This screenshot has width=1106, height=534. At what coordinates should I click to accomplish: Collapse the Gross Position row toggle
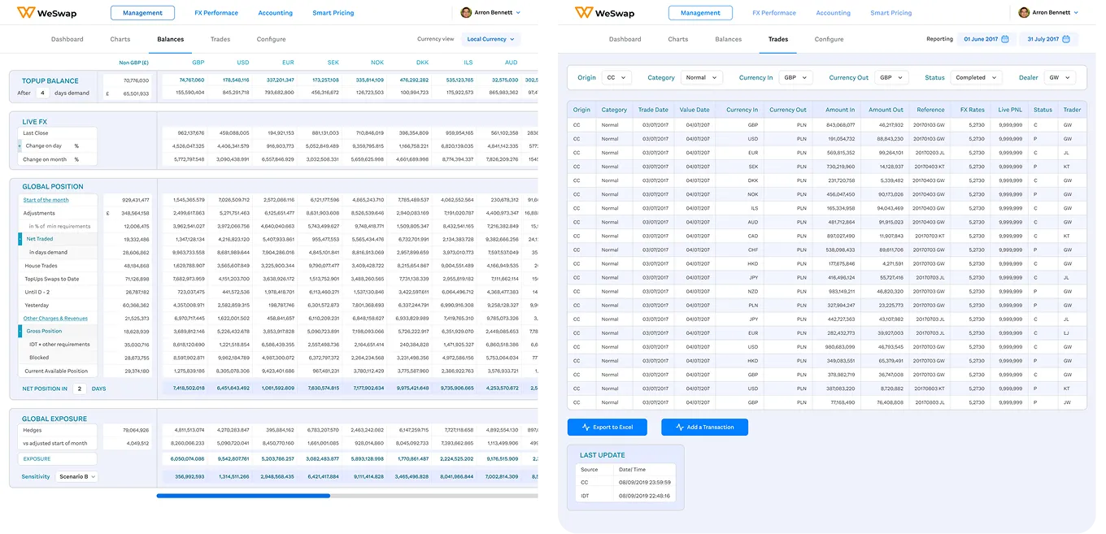coord(20,332)
